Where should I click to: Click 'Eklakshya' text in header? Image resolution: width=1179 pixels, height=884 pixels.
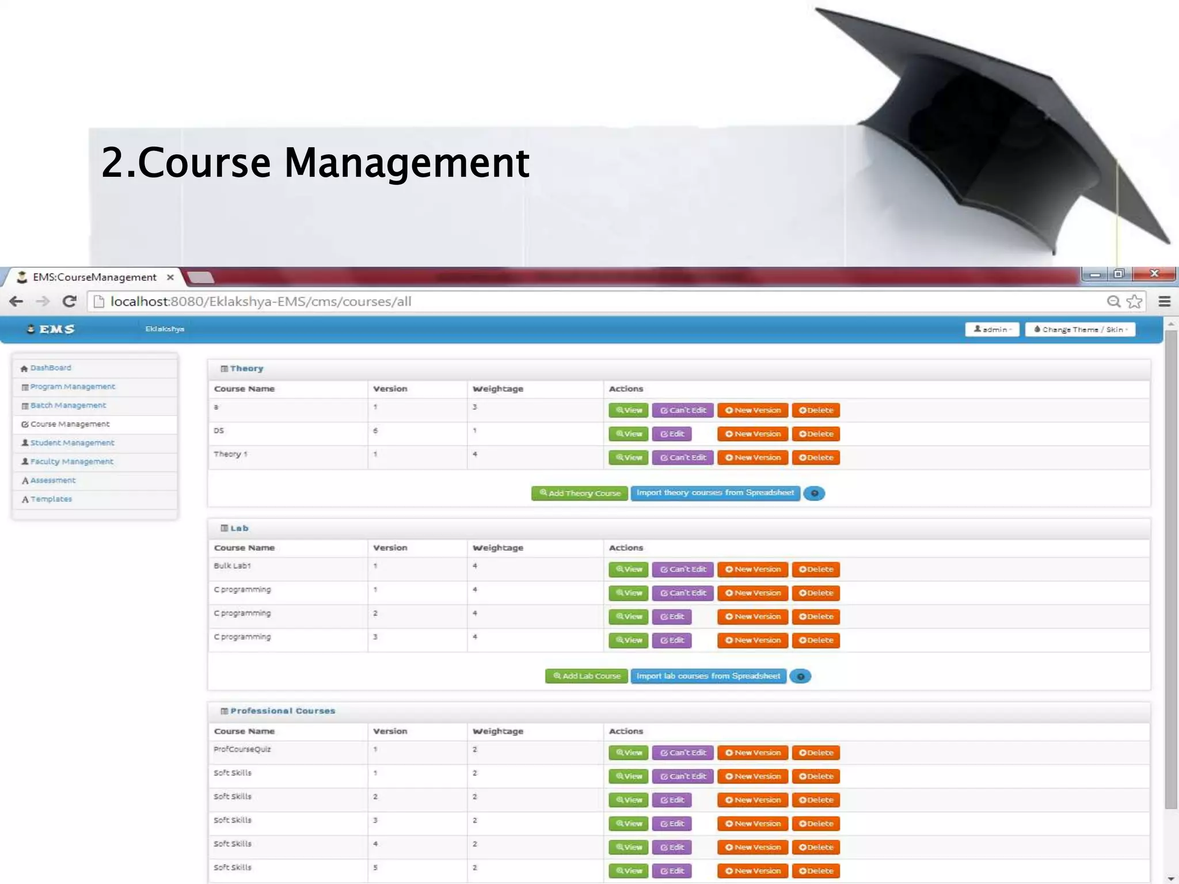(x=165, y=329)
